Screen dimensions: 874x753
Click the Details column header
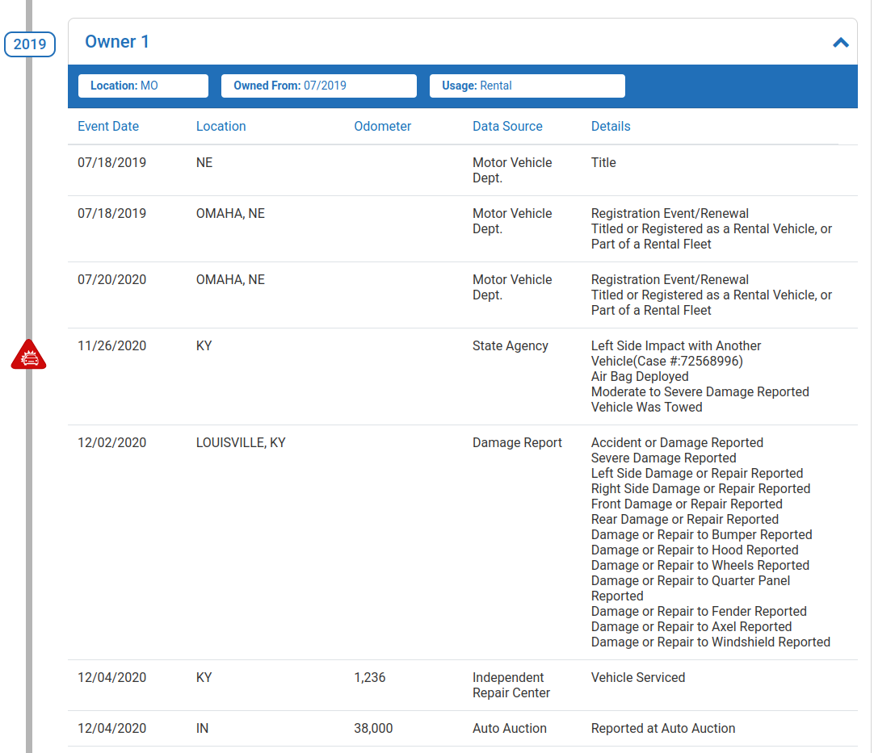pyautogui.click(x=611, y=127)
